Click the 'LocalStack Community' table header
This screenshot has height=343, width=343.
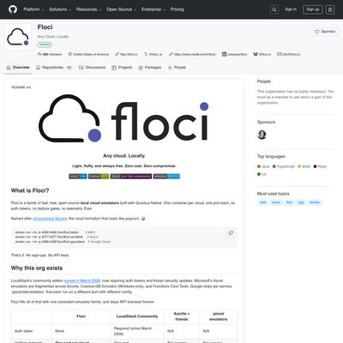pos(137,316)
